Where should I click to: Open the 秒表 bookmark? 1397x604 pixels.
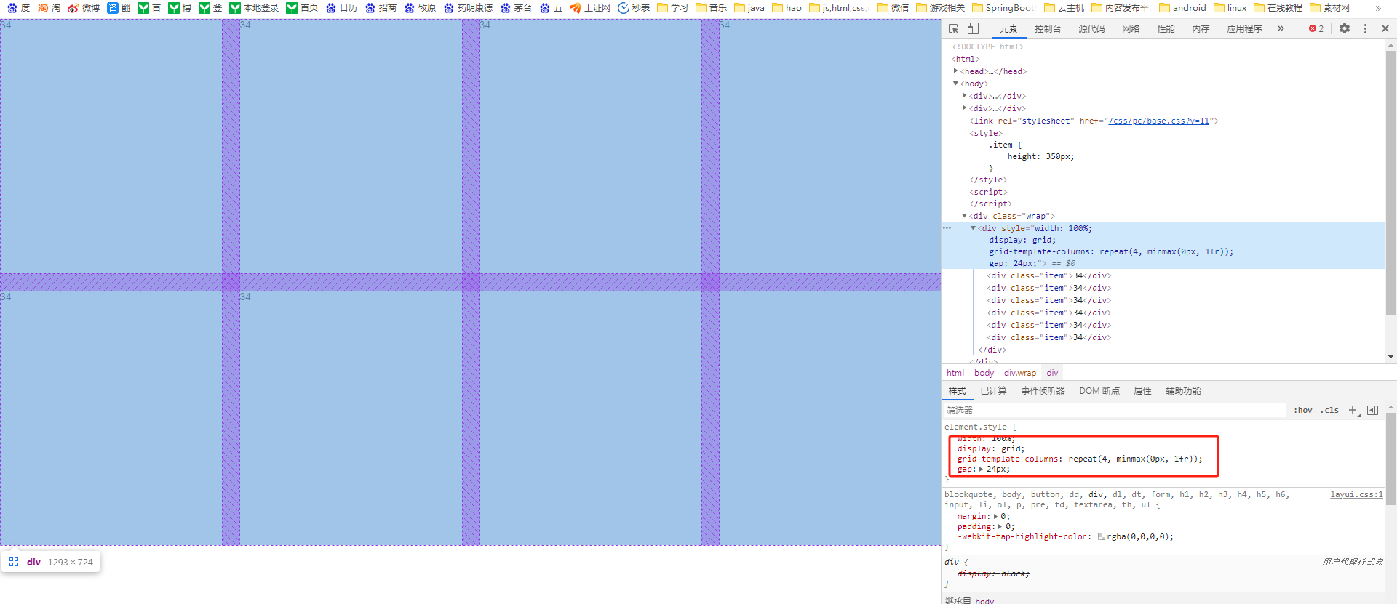[634, 8]
